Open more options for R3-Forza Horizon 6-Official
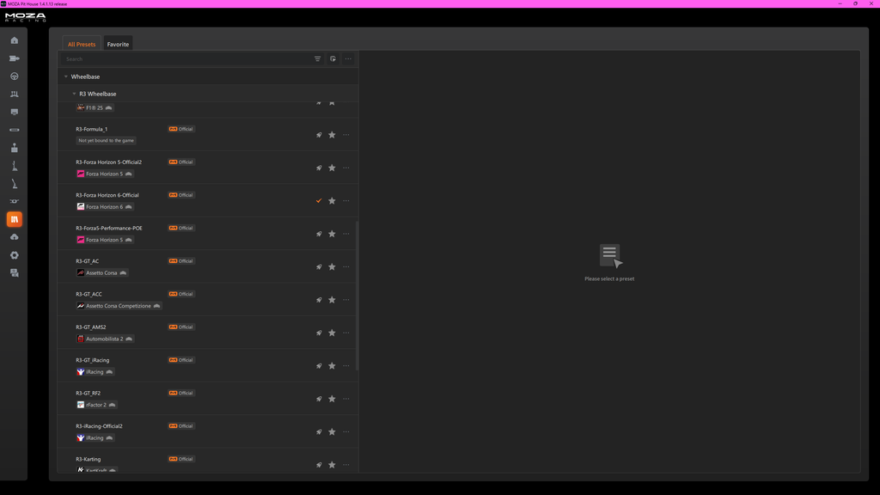 [346, 201]
